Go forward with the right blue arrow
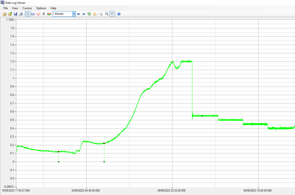Screen dimensions: 295x195 (84, 14)
